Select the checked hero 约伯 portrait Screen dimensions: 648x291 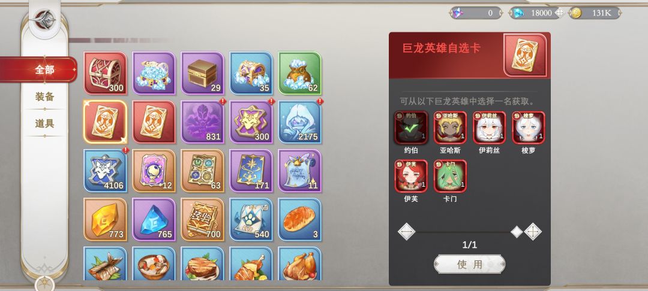click(x=411, y=128)
